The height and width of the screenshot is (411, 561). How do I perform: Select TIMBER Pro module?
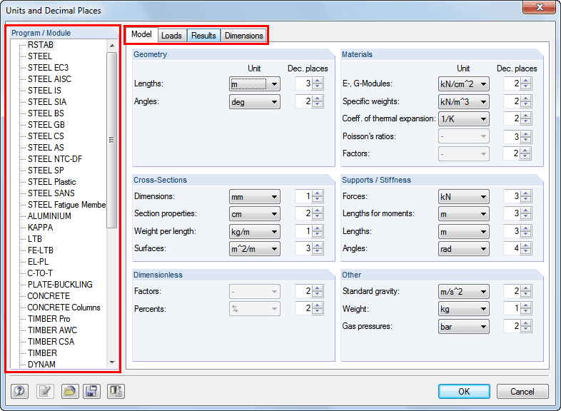tap(49, 319)
